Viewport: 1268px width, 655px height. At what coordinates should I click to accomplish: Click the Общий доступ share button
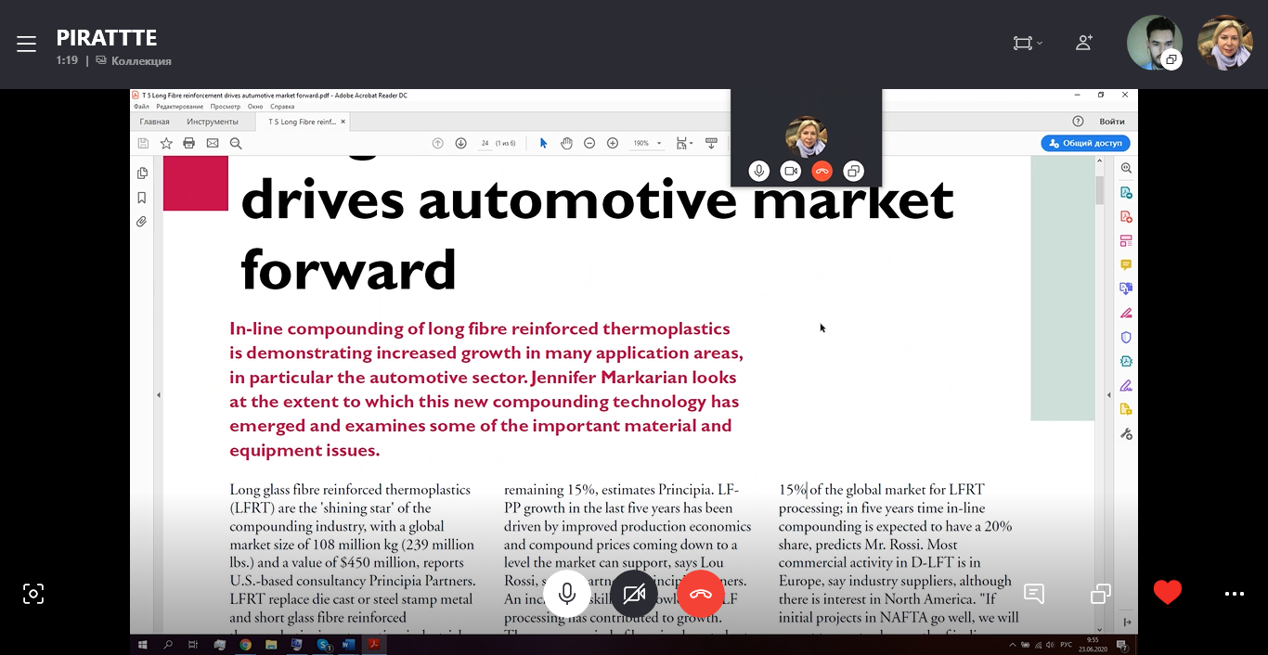(x=1085, y=143)
